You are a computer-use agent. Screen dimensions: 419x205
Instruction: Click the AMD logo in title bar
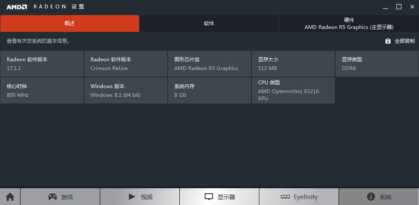[x=17, y=7]
